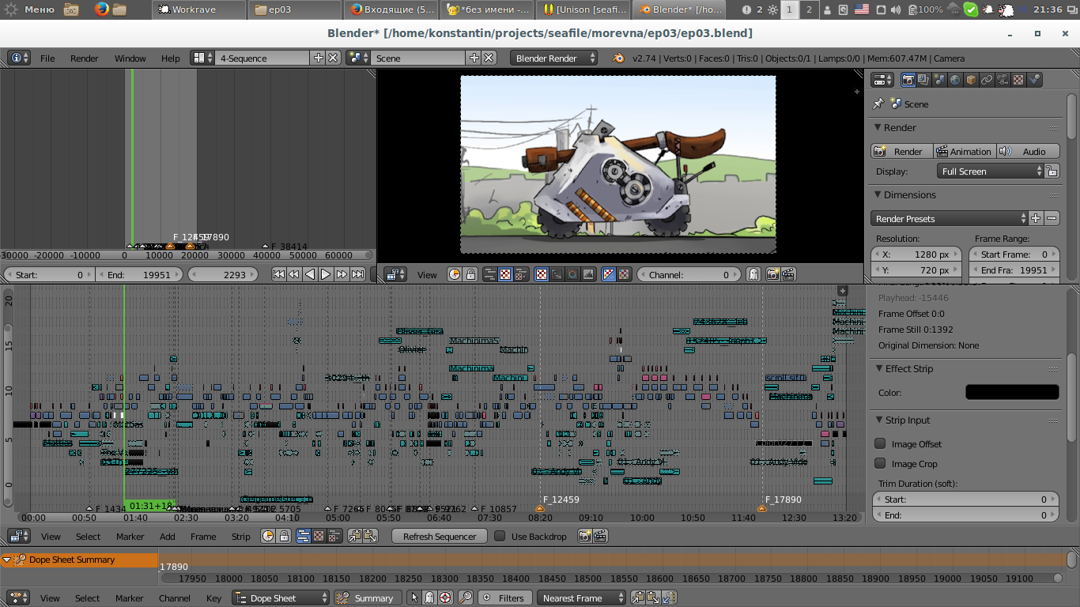1080x607 pixels.
Task: Toggle lock time icon in sequencer header
Action: click(283, 536)
